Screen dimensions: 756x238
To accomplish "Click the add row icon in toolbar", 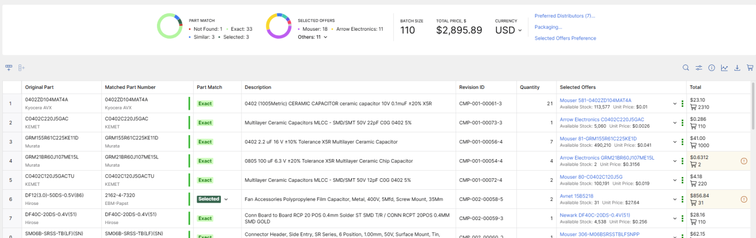I will [x=9, y=68].
